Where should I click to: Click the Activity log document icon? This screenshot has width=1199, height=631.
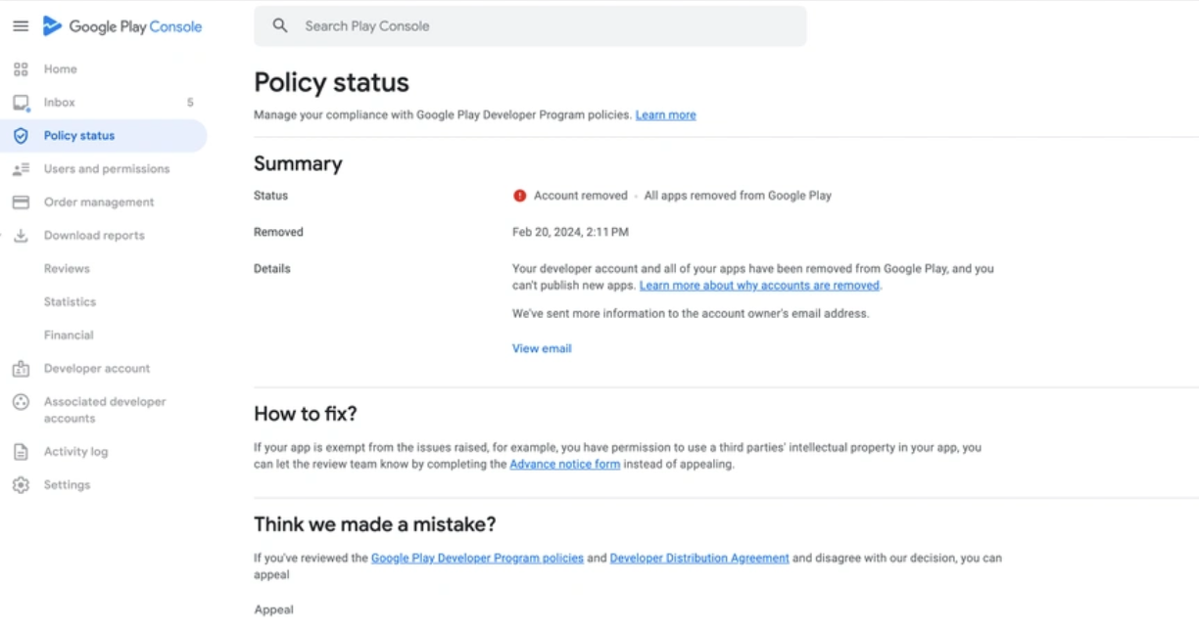pyautogui.click(x=21, y=452)
